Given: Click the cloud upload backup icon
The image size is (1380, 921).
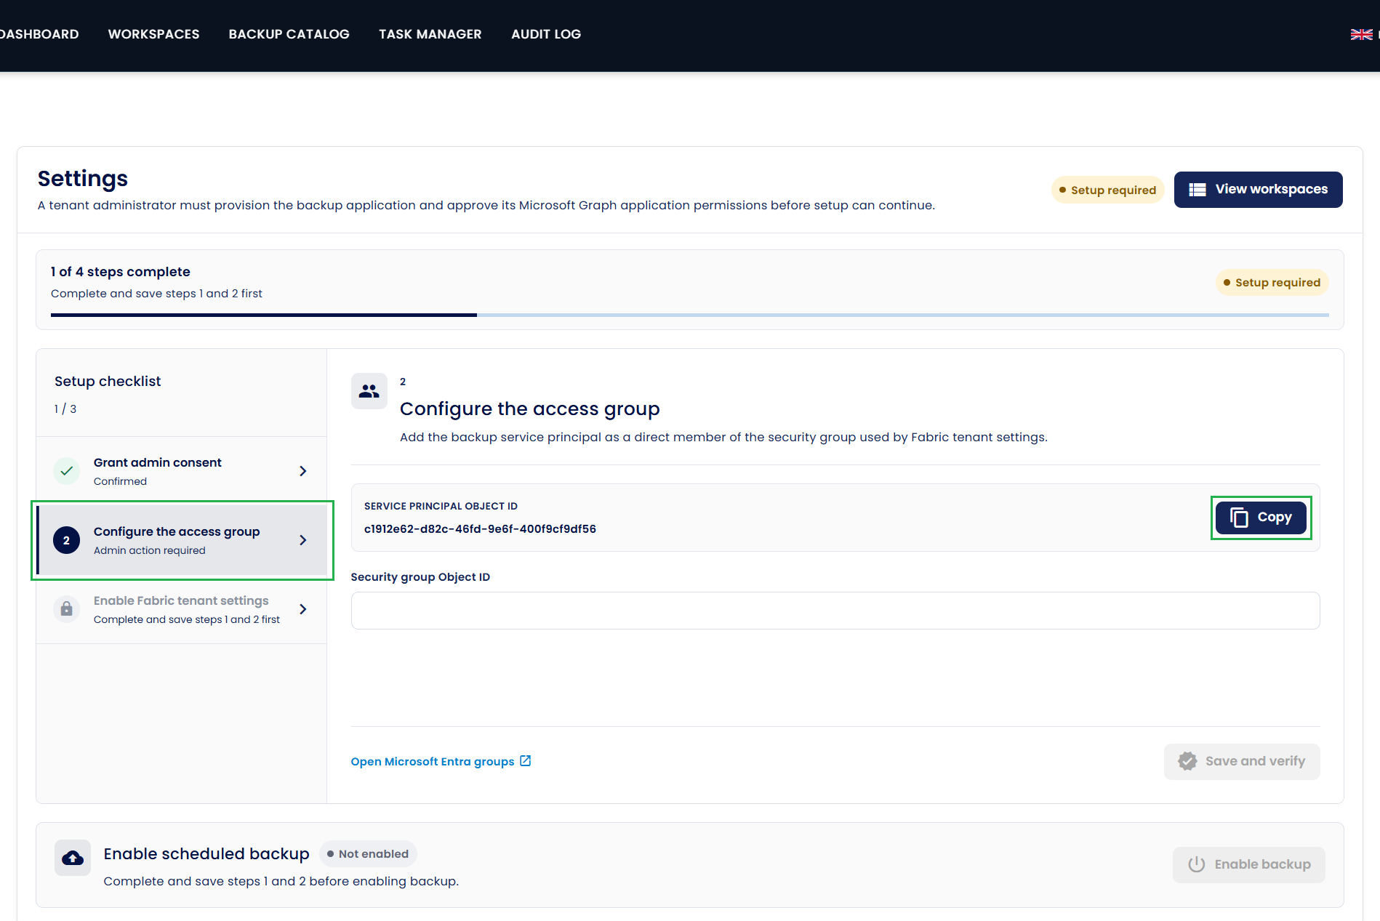Looking at the screenshot, I should click(x=73, y=858).
